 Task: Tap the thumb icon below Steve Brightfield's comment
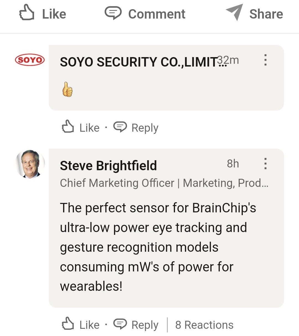(68, 324)
